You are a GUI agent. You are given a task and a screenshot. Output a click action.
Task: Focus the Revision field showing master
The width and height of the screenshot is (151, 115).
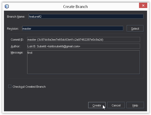click(73, 29)
